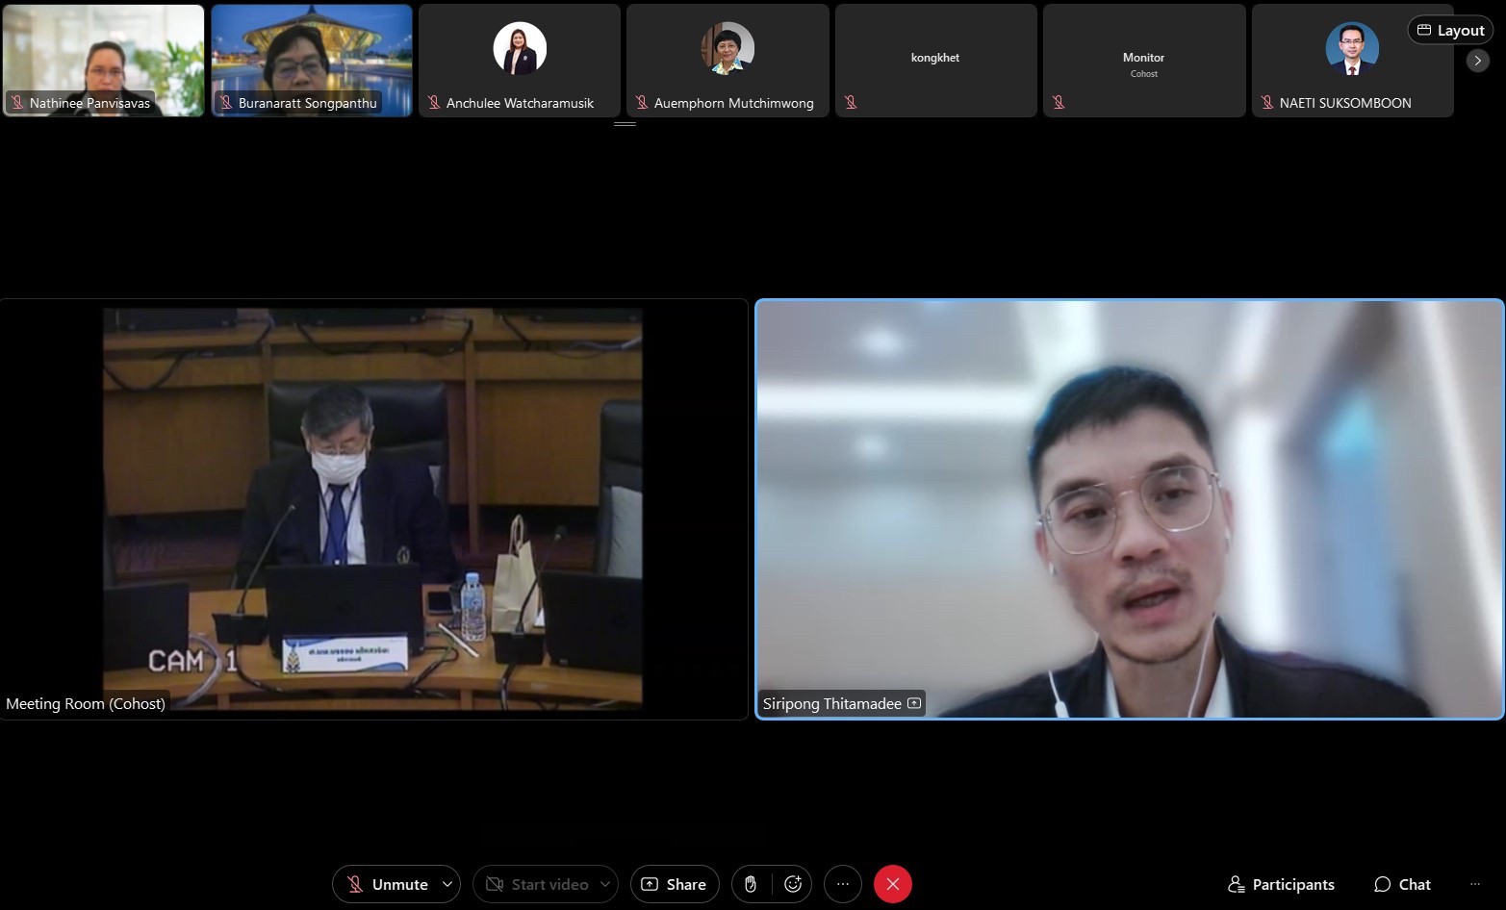Open the more options ellipsis in center toolbar
Viewport: 1506px width, 910px height.
click(x=843, y=884)
